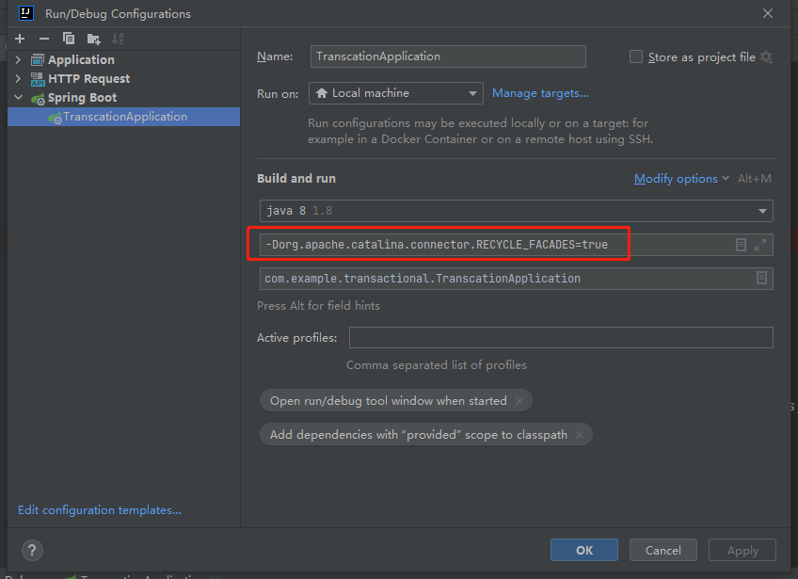Screen dimensions: 798x579
Task: Open the java 8 JRE dropdown
Action: pos(516,211)
